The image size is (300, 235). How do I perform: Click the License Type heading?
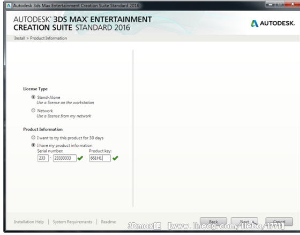[35, 89]
